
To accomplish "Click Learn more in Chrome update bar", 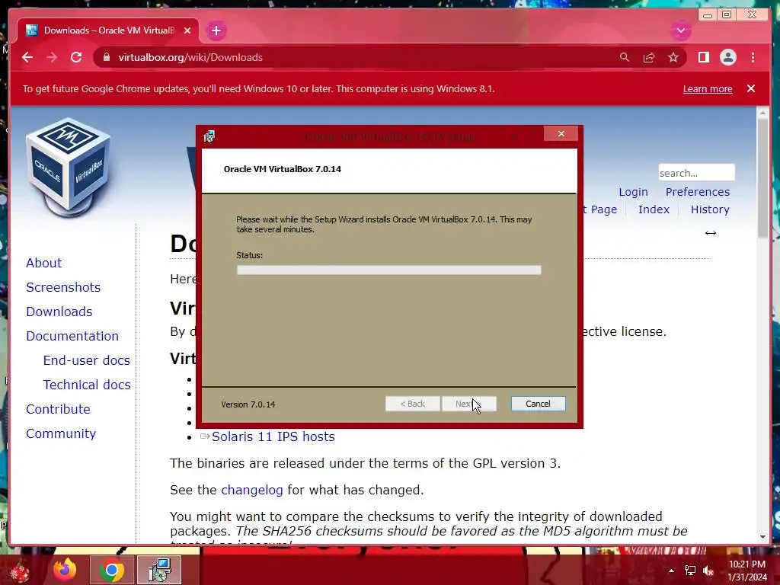I will point(708,88).
